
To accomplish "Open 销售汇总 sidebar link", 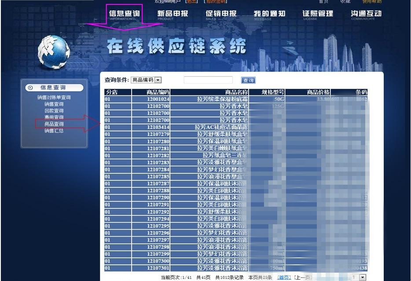I will click(54, 131).
